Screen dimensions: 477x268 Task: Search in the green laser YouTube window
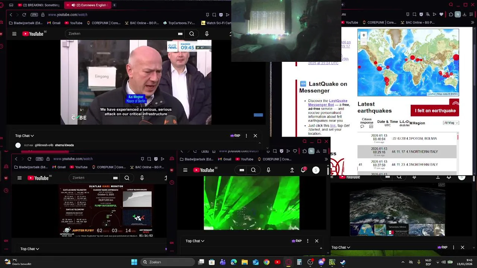253,170
